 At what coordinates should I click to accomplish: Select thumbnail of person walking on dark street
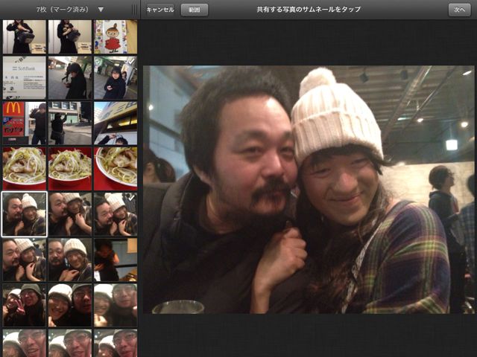(70, 77)
